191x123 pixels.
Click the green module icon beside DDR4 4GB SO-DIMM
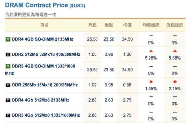(8, 39)
